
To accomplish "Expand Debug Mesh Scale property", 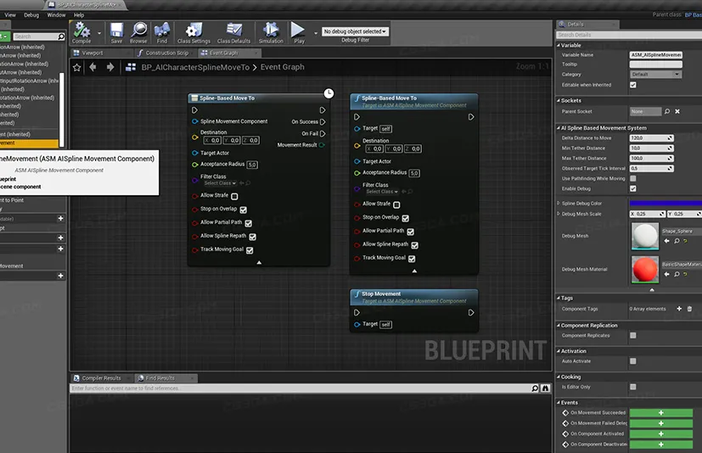I will click(x=559, y=214).
